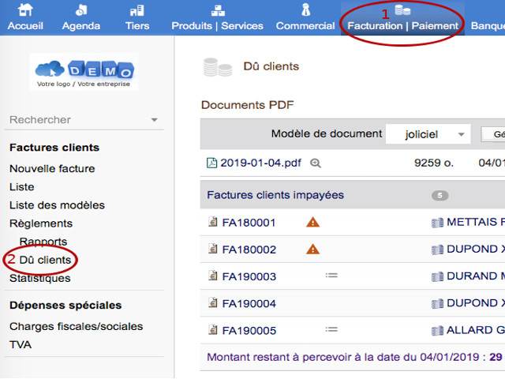Open the Accueil home menu
Screen dimensions: 505x379
[x=25, y=25]
